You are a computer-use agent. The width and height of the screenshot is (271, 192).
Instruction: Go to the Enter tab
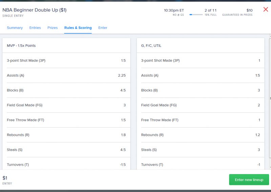103,28
